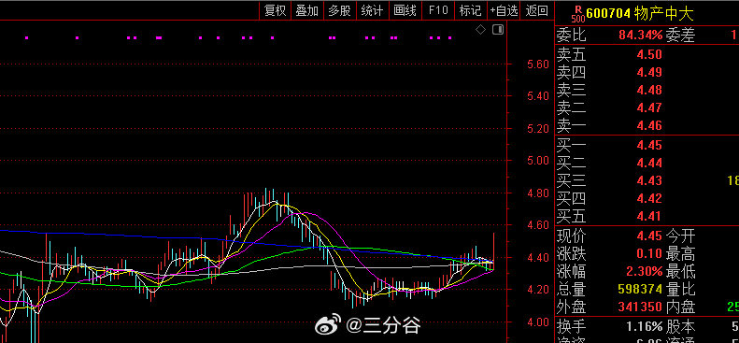Select stock title 600704 物产中大
Image resolution: width=739 pixels, height=343 pixels.
[640, 14]
